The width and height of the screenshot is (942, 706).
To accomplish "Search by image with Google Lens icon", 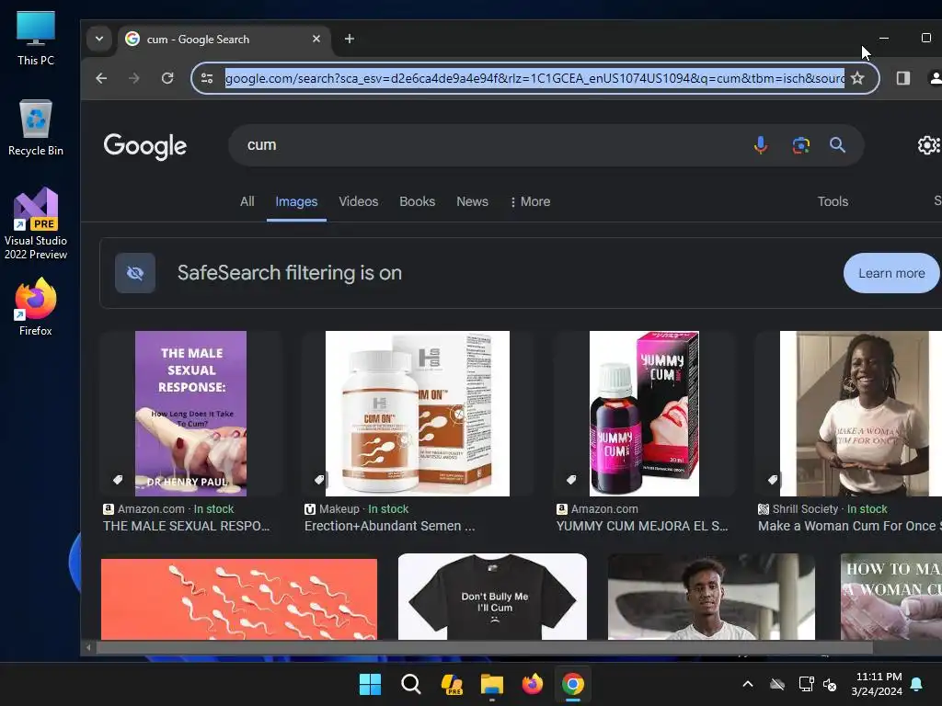I will (801, 145).
